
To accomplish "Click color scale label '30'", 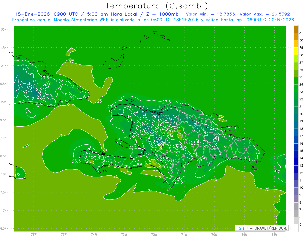I will point(301,40).
